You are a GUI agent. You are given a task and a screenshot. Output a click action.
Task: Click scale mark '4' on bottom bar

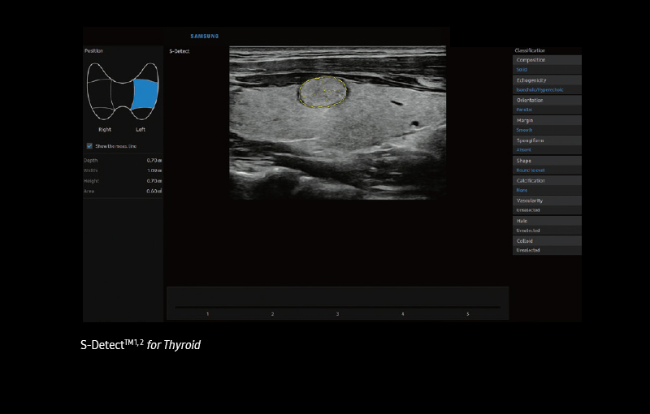tap(402, 314)
